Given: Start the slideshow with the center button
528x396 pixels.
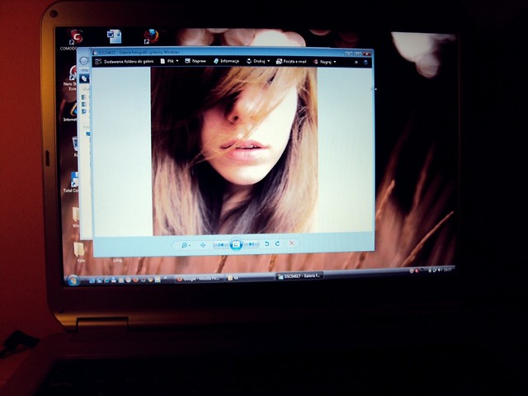Looking at the screenshot, I should [x=236, y=244].
